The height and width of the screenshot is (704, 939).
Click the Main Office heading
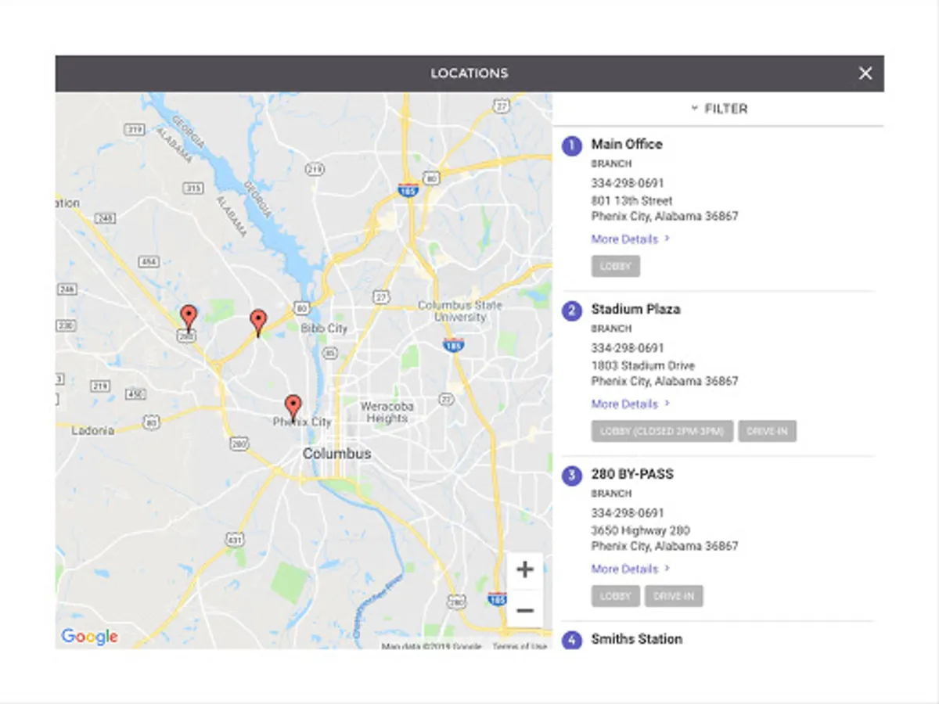tap(627, 144)
